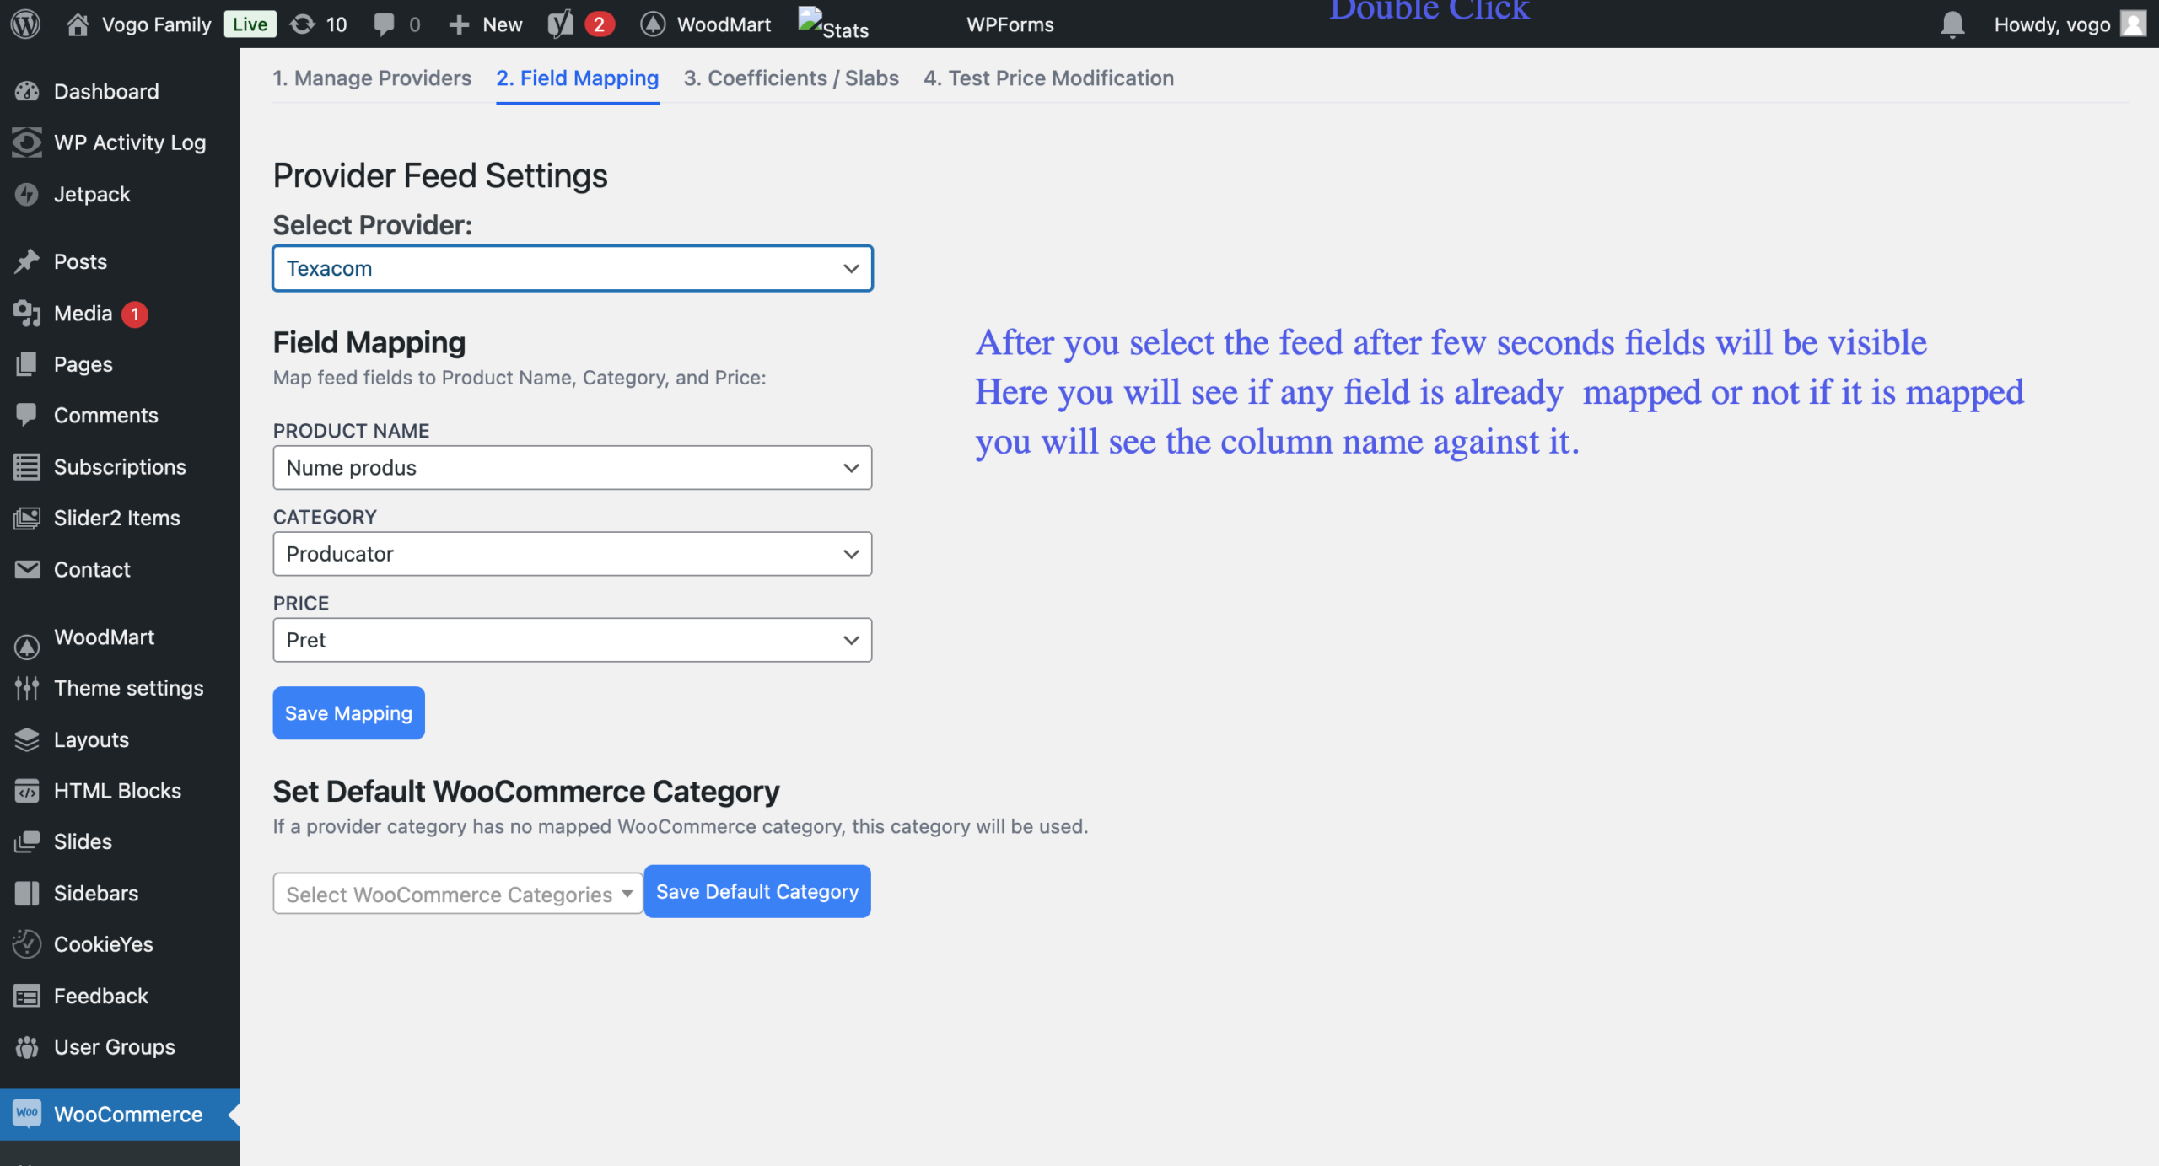Click the WordPress logo icon
Viewport: 2159px width, 1166px height.
[x=25, y=24]
